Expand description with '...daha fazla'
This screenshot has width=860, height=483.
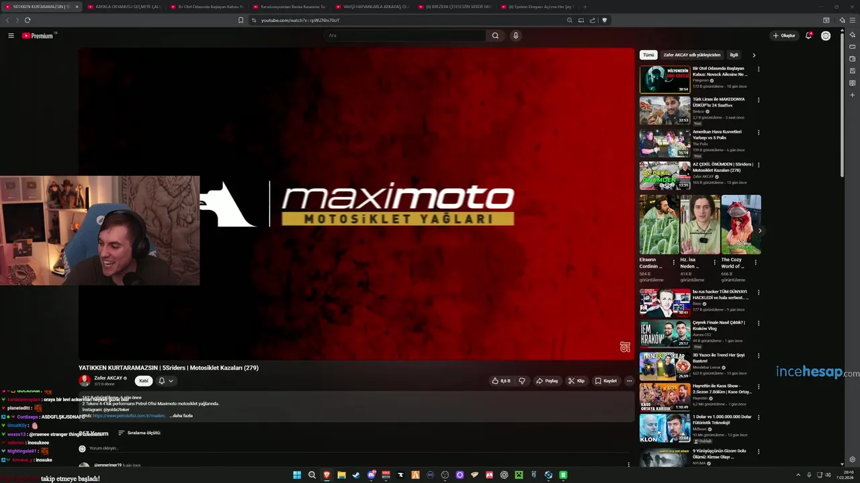pyautogui.click(x=182, y=415)
